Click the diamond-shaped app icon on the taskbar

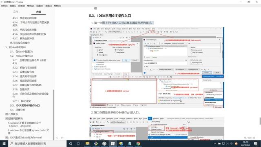[96, 143]
